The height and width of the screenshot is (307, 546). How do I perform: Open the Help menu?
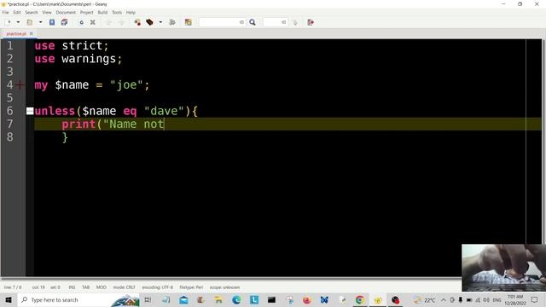(131, 12)
